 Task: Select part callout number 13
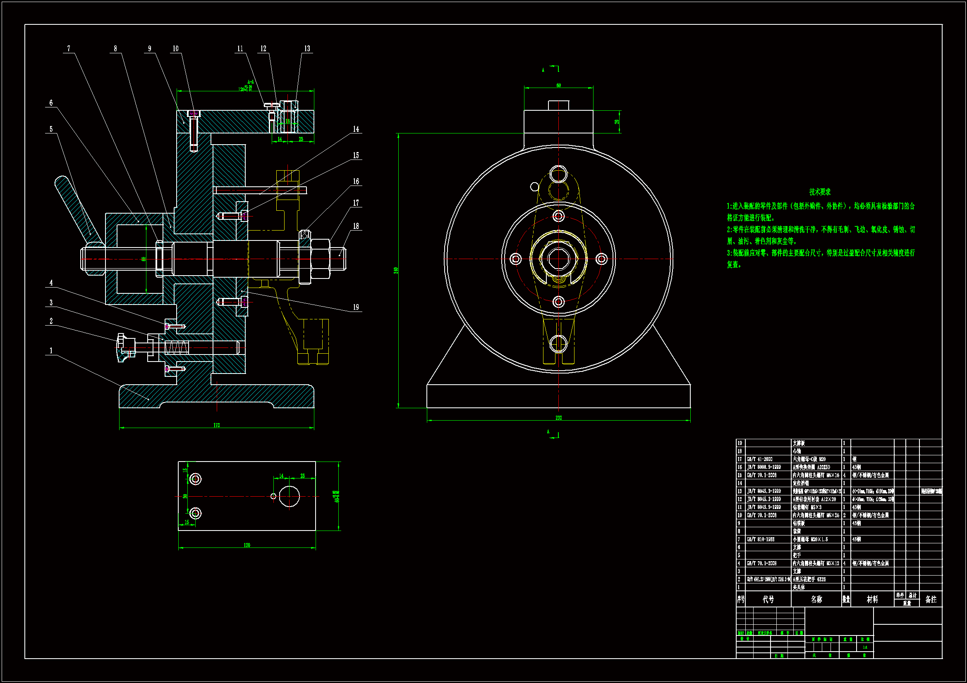[307, 49]
